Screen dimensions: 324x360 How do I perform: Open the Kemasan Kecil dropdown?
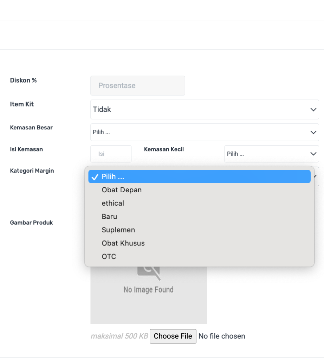(x=271, y=154)
